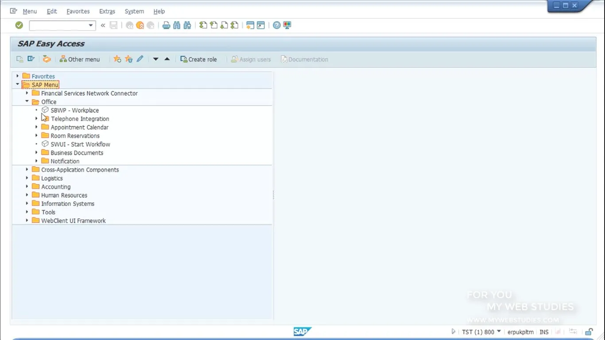
Task: Click the Cancel icon in standard toolbar
Action: pyautogui.click(x=151, y=25)
